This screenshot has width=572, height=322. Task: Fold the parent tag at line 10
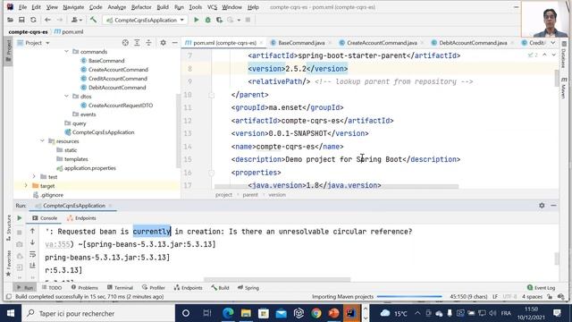click(x=211, y=95)
